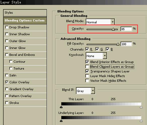Tick the Stroke checkbox

click(7, 103)
